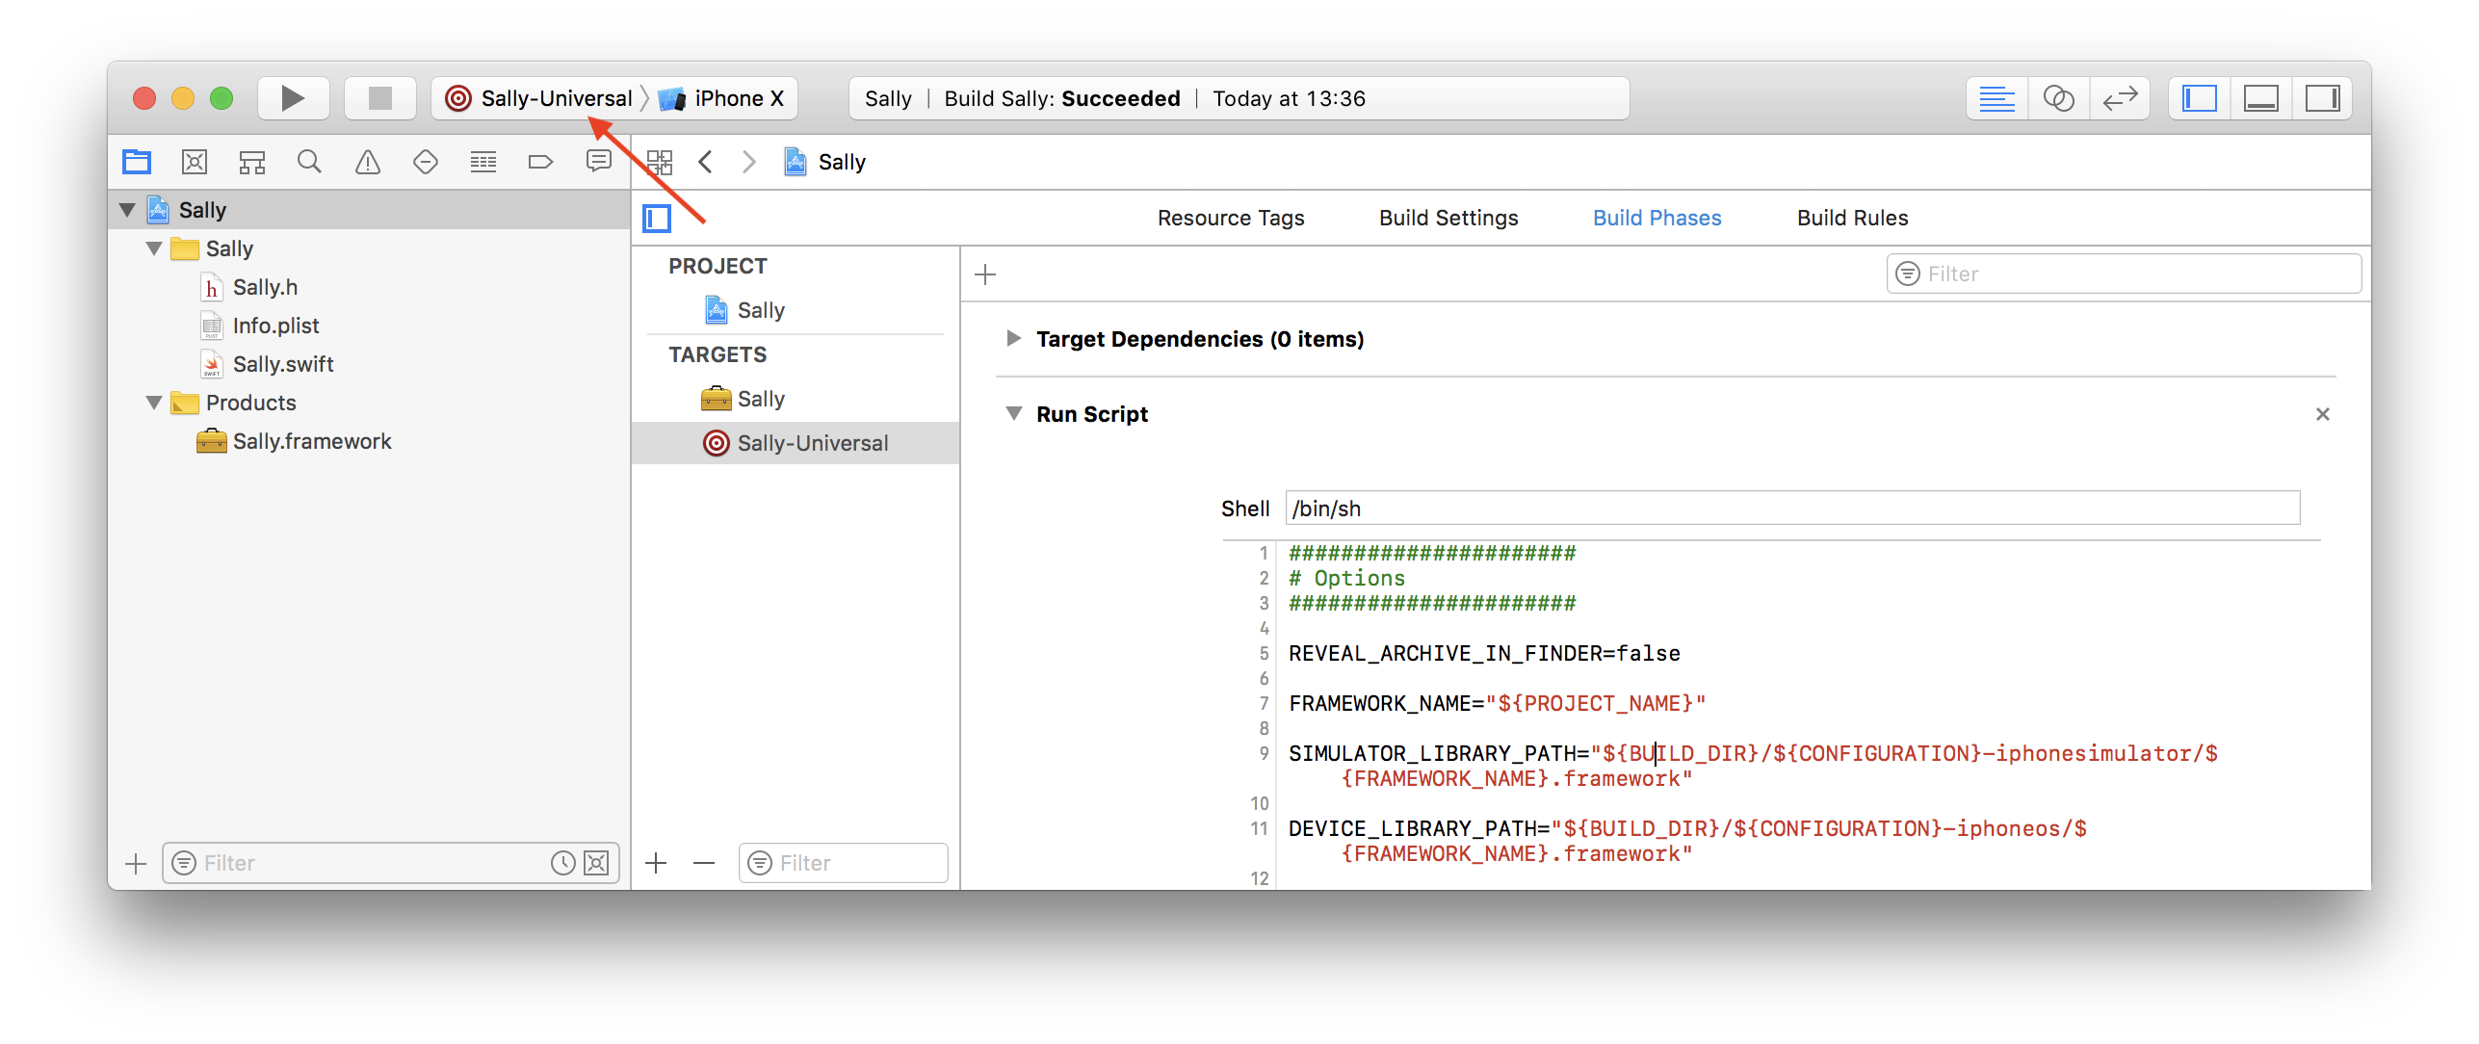Toggle the Utilities pane visibility

click(2322, 98)
